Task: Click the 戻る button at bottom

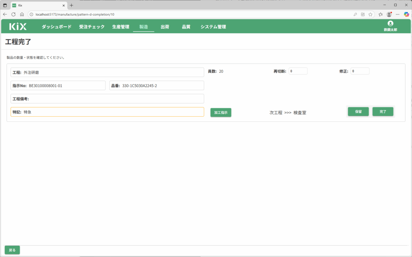Action: (12, 250)
